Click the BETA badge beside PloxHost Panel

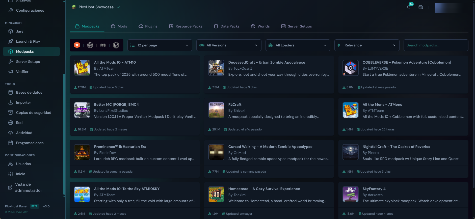coord(35,206)
